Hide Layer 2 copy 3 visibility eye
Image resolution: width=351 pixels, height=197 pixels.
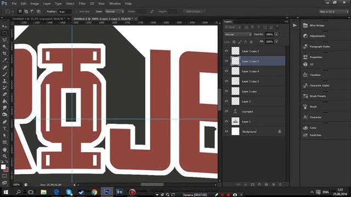(x=227, y=81)
